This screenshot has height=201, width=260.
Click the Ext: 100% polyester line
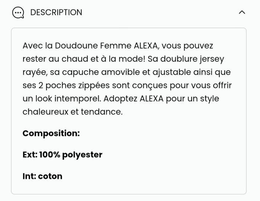(62, 155)
